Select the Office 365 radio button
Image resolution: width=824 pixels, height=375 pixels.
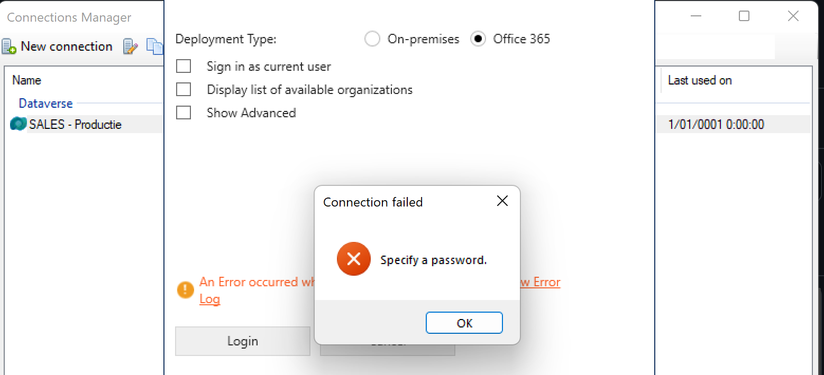coord(478,39)
